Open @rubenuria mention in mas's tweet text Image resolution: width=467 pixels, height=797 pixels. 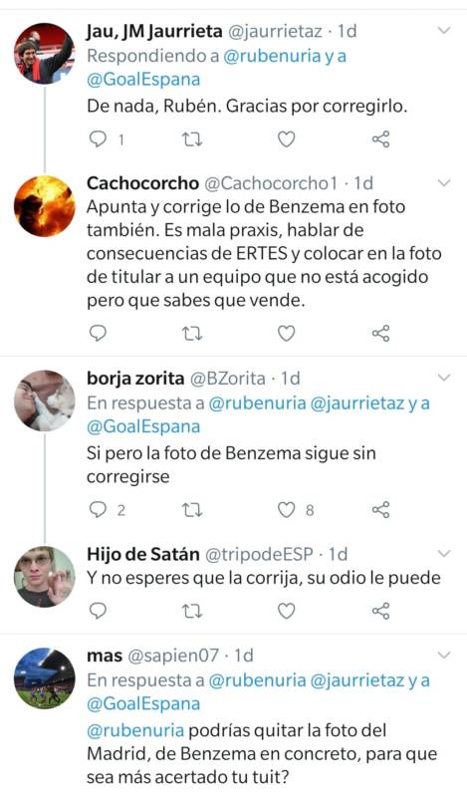[x=135, y=730]
